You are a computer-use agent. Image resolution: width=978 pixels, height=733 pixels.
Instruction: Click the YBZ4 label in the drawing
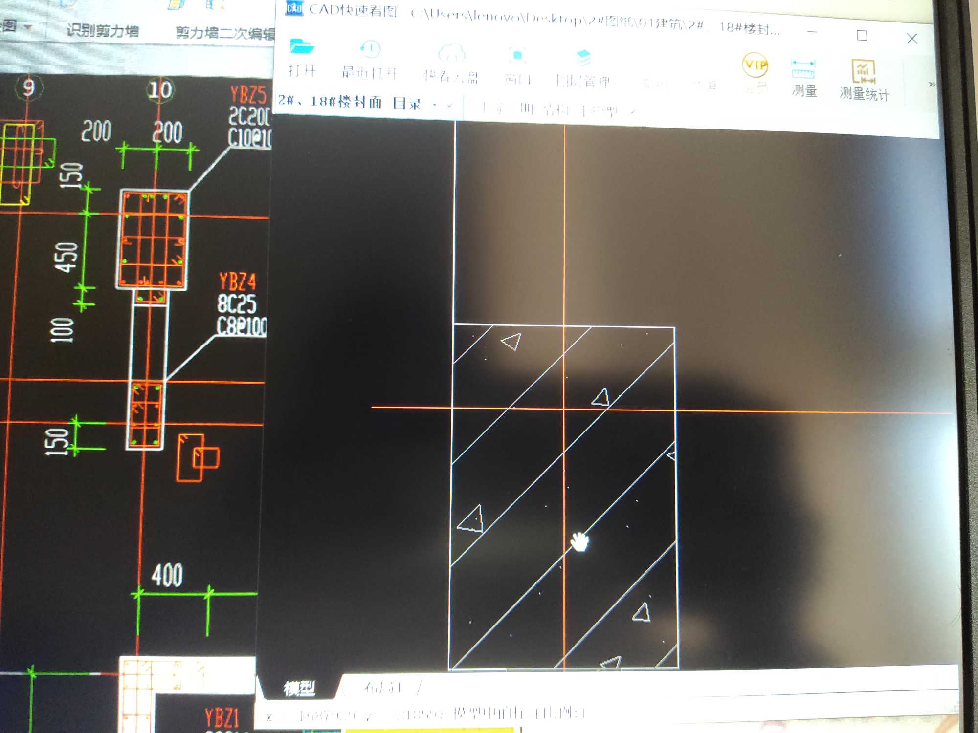(237, 282)
